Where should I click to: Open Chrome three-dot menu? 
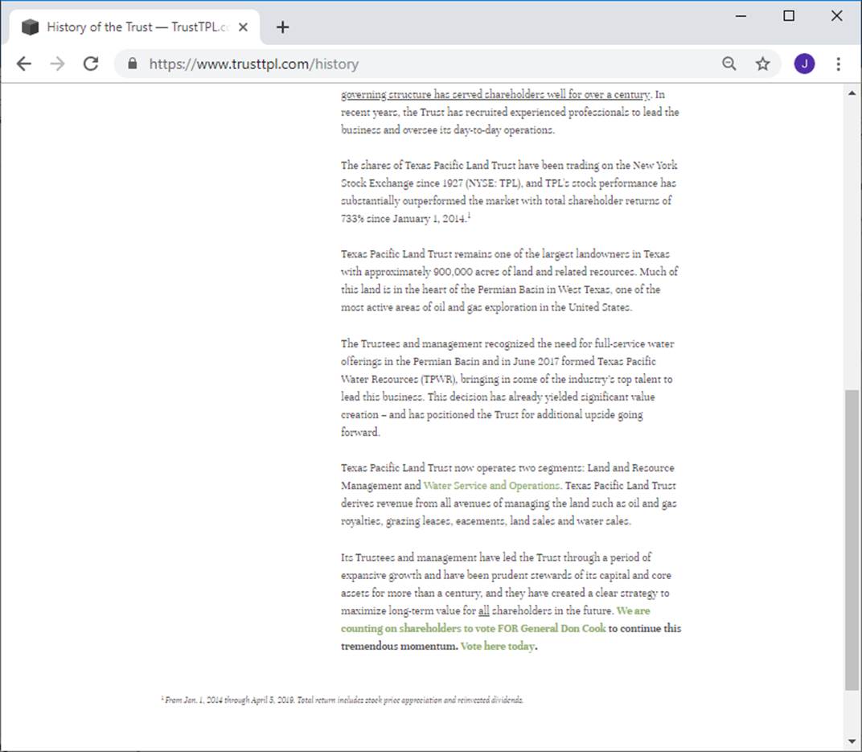click(x=839, y=64)
